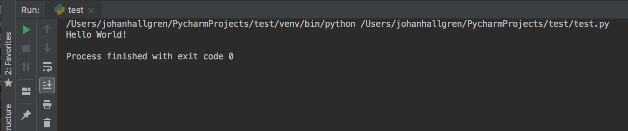Click the Pause output icon
The height and width of the screenshot is (131, 628).
click(26, 67)
